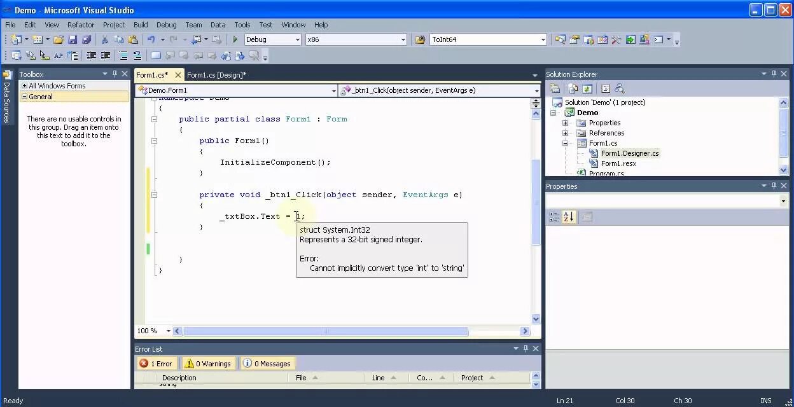Screen dimensions: 794x407
Task: Decrease line indent icon in text toolbar
Action: pyautogui.click(x=92, y=56)
